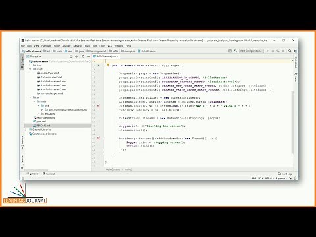Image resolution: width=316 pixels, height=237 pixels.
Task: Click the Collapse All icon in Project panel header
Action: click(x=76, y=57)
